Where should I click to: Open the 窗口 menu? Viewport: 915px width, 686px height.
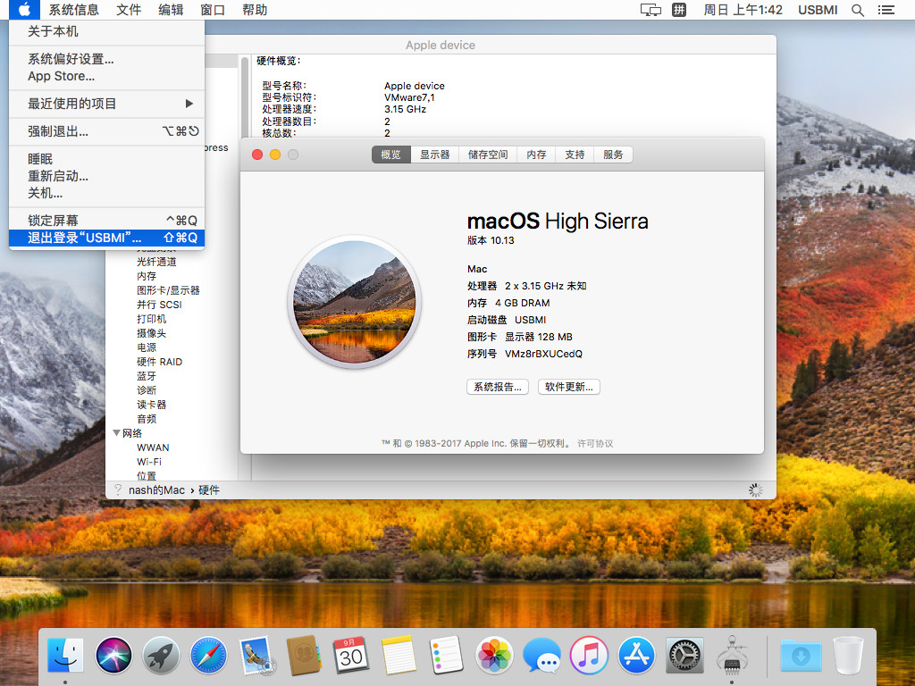(x=213, y=10)
